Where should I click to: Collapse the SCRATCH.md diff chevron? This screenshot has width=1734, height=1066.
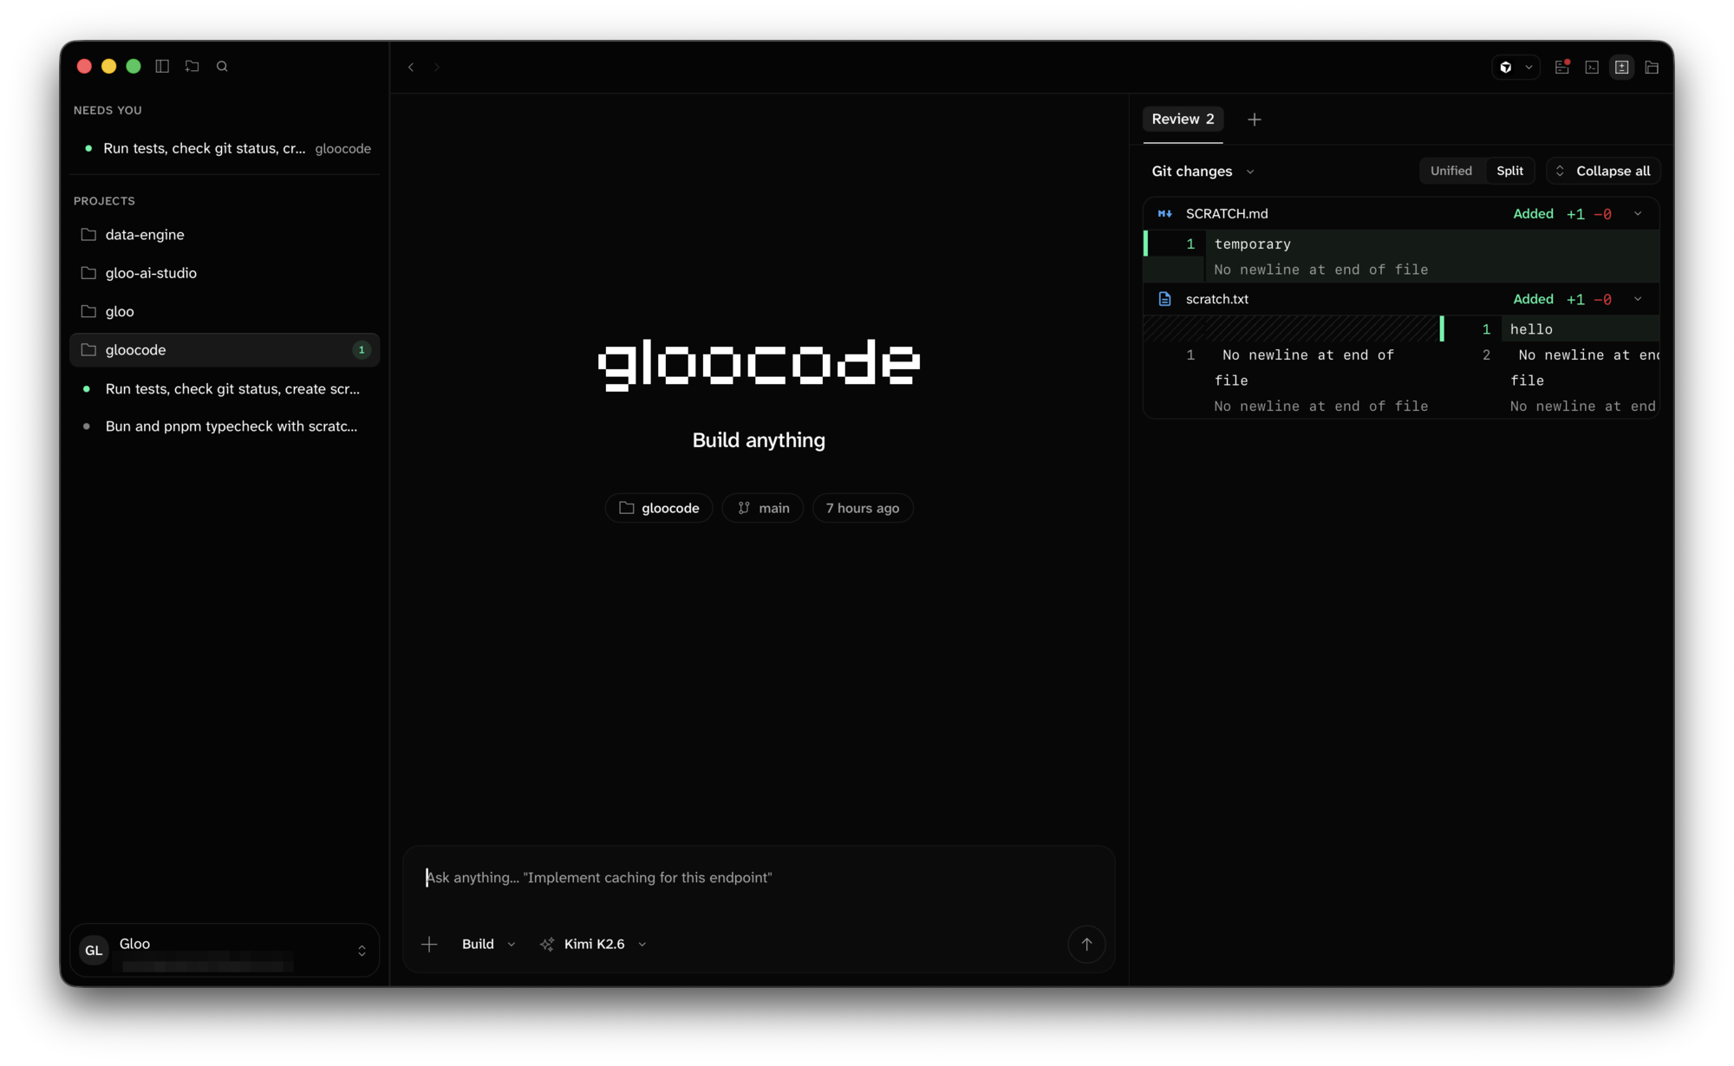pyautogui.click(x=1638, y=213)
